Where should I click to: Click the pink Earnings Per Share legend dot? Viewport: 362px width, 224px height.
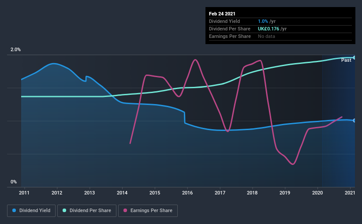point(125,210)
